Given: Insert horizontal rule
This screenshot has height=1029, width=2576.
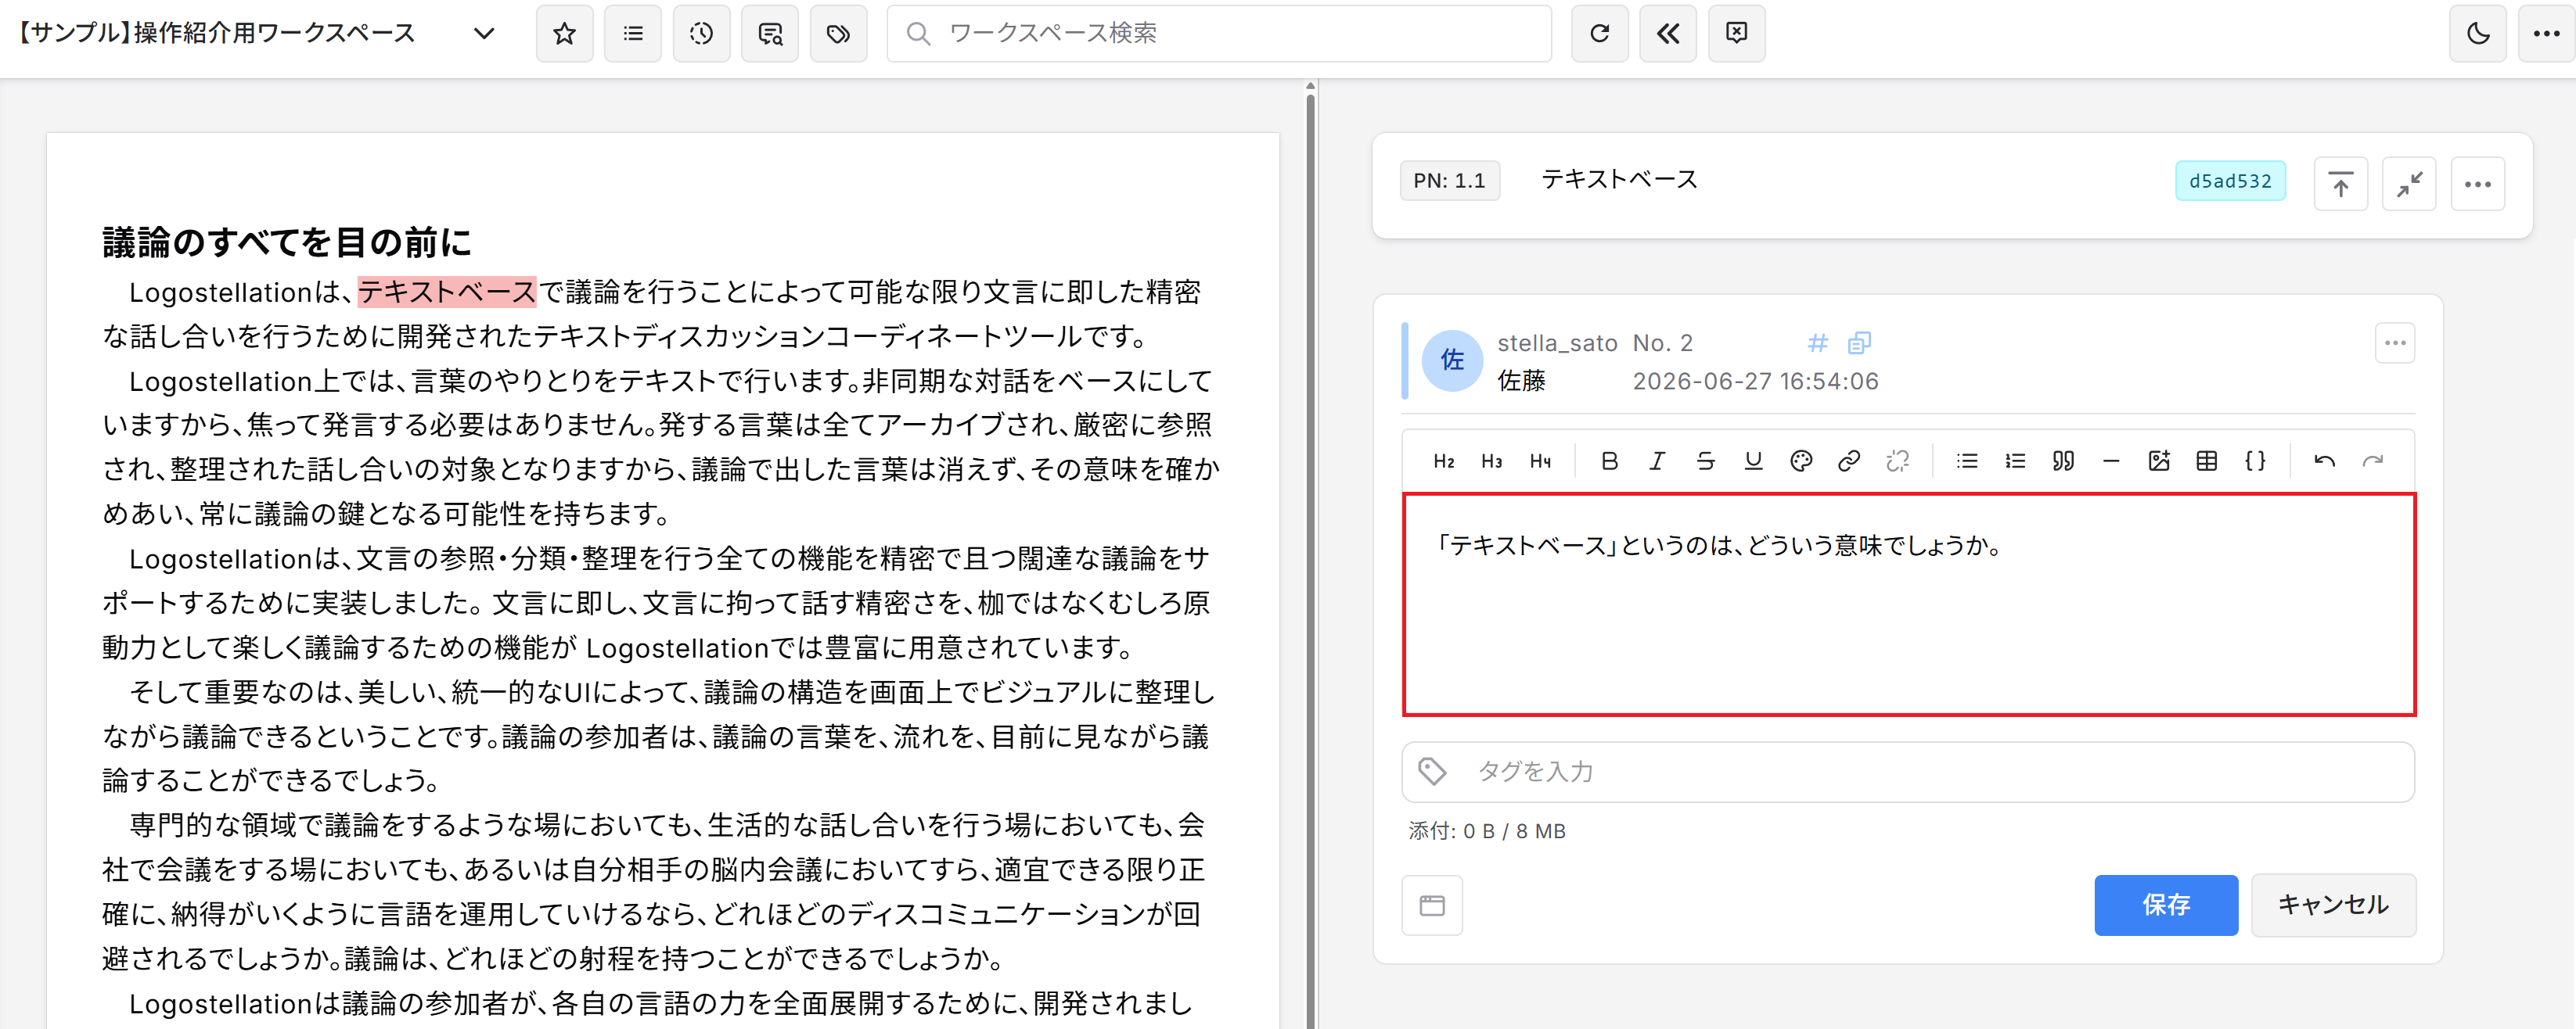Looking at the screenshot, I should [x=2111, y=461].
